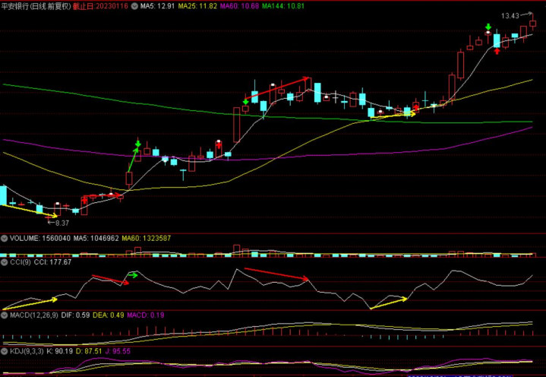
Task: Click the K: 90.19 value
Action: click(59, 351)
